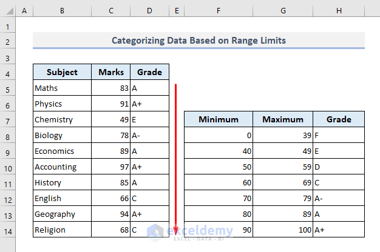Click the marks value 68 for Religion
Screen dimensions: 380x252
coord(110,229)
